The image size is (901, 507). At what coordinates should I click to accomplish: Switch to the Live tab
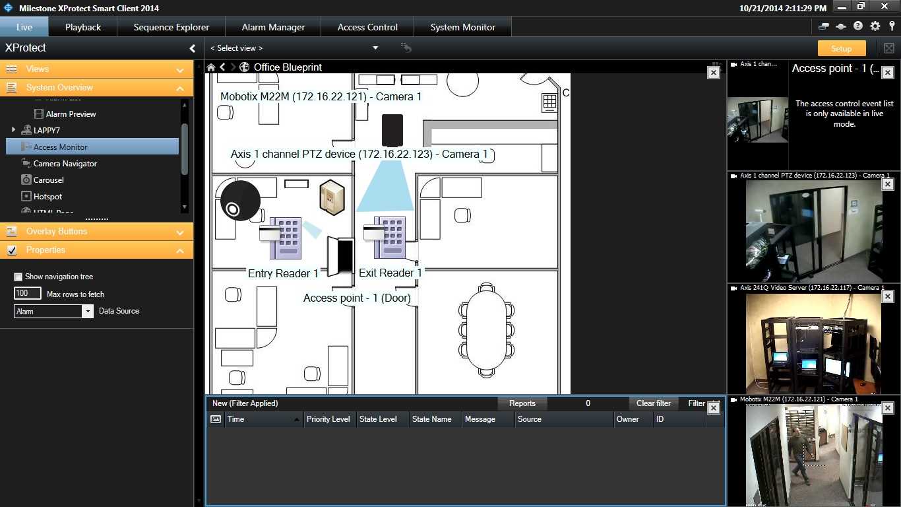pyautogui.click(x=24, y=27)
